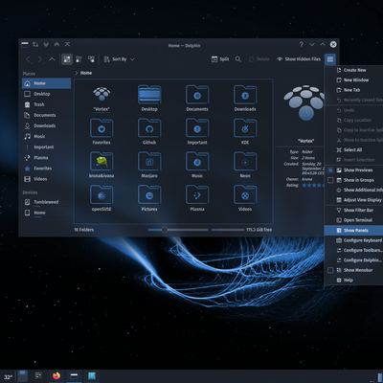This screenshot has width=383, height=383.
Task: Toggle Show Hidden Files
Action: pyautogui.click(x=299, y=59)
